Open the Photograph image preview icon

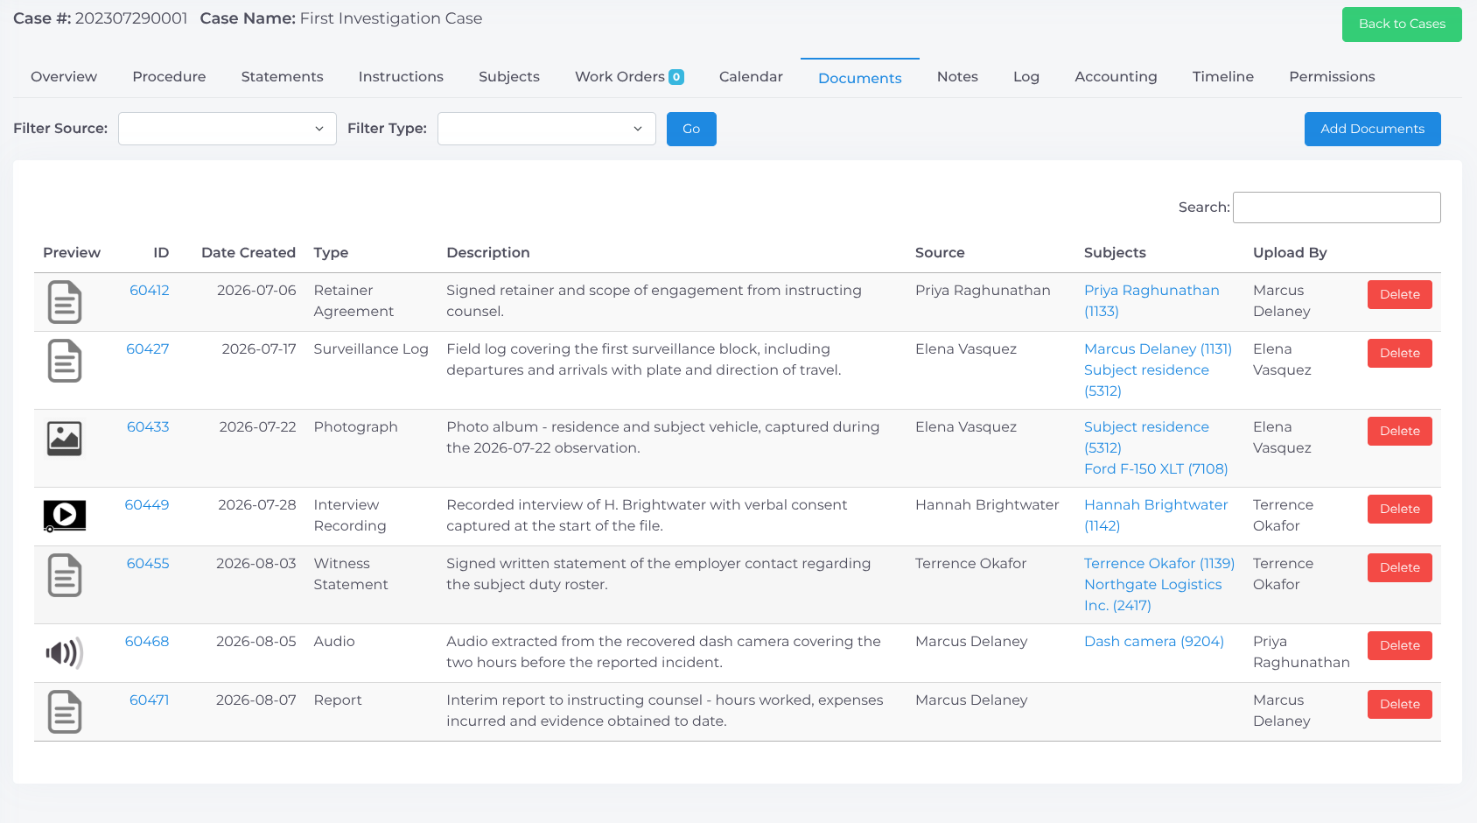(65, 438)
